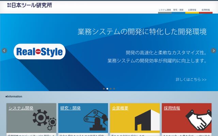Select the fourth carousel indicator dot
218x136 pixels.
[114, 89]
